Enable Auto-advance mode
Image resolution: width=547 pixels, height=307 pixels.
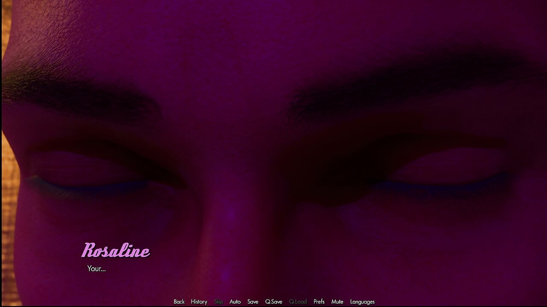[x=235, y=301]
